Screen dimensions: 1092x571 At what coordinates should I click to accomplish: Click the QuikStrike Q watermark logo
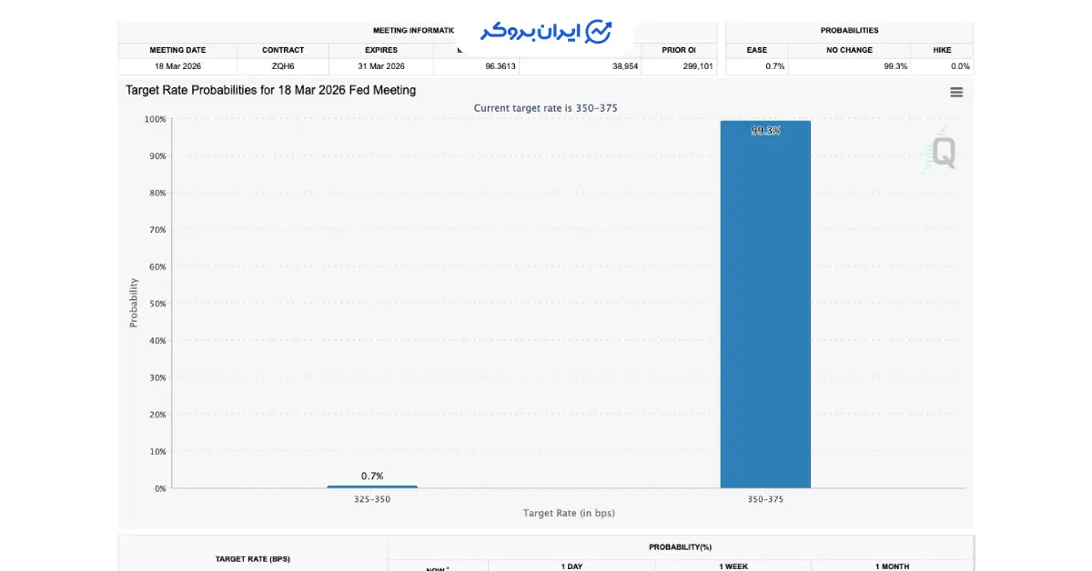[943, 152]
